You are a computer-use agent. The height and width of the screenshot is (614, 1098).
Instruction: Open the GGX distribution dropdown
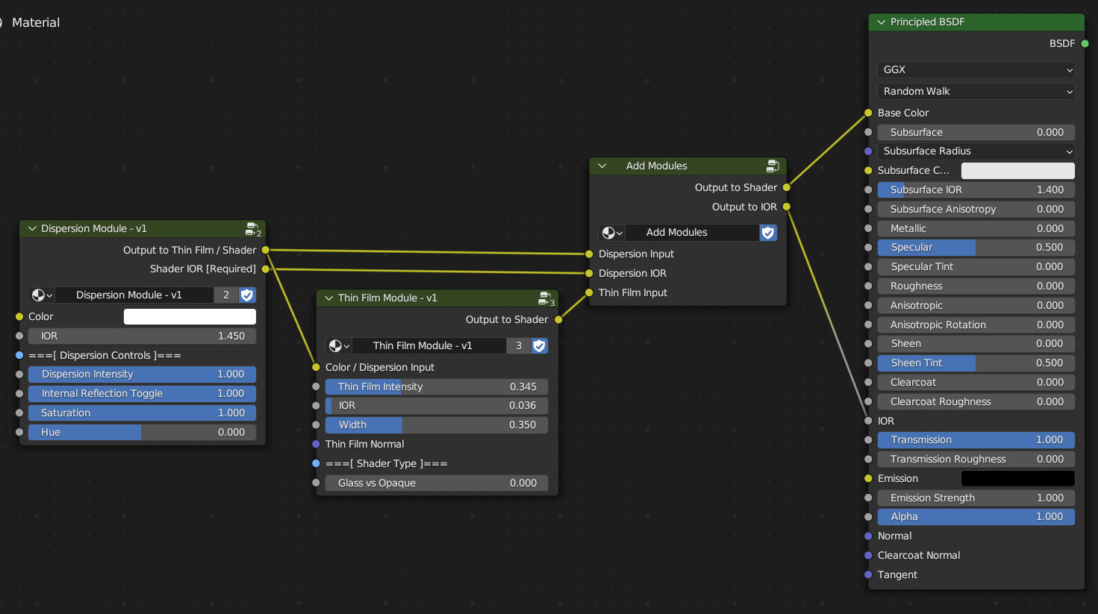[976, 69]
